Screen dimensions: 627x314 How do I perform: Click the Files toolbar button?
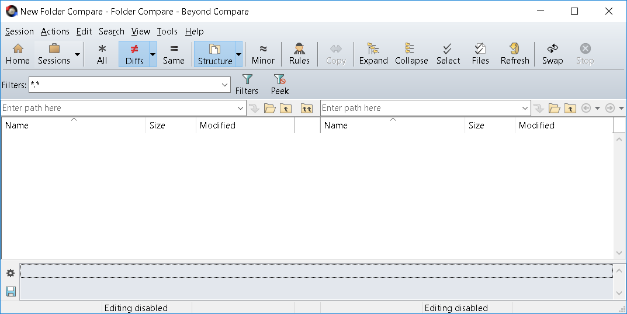(480, 54)
